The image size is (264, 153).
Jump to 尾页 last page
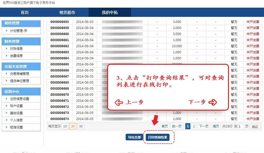point(216,126)
